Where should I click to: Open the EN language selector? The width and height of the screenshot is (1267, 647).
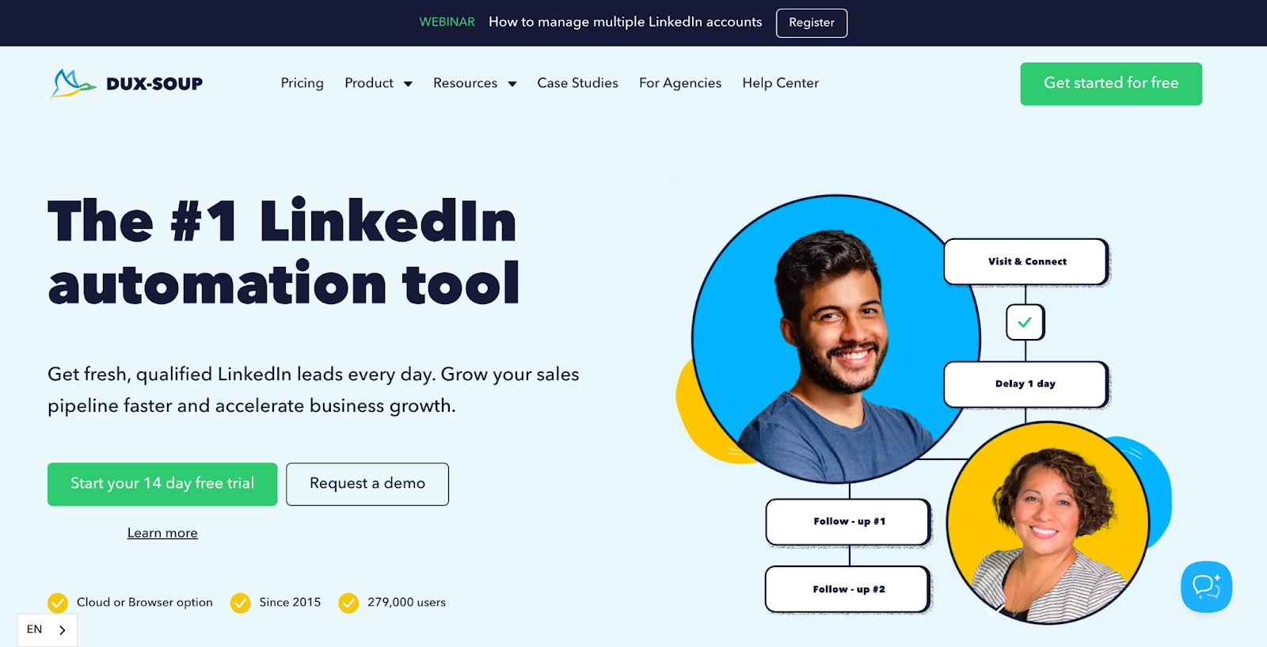coord(47,630)
